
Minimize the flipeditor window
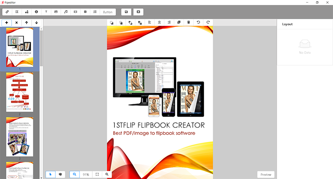pos(307,3)
